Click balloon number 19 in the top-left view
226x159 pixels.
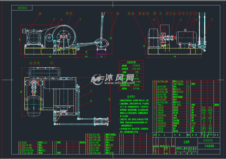click(x=40, y=13)
